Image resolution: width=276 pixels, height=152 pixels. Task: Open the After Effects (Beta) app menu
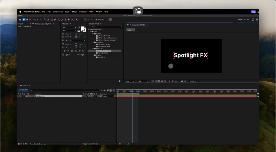tap(31, 12)
